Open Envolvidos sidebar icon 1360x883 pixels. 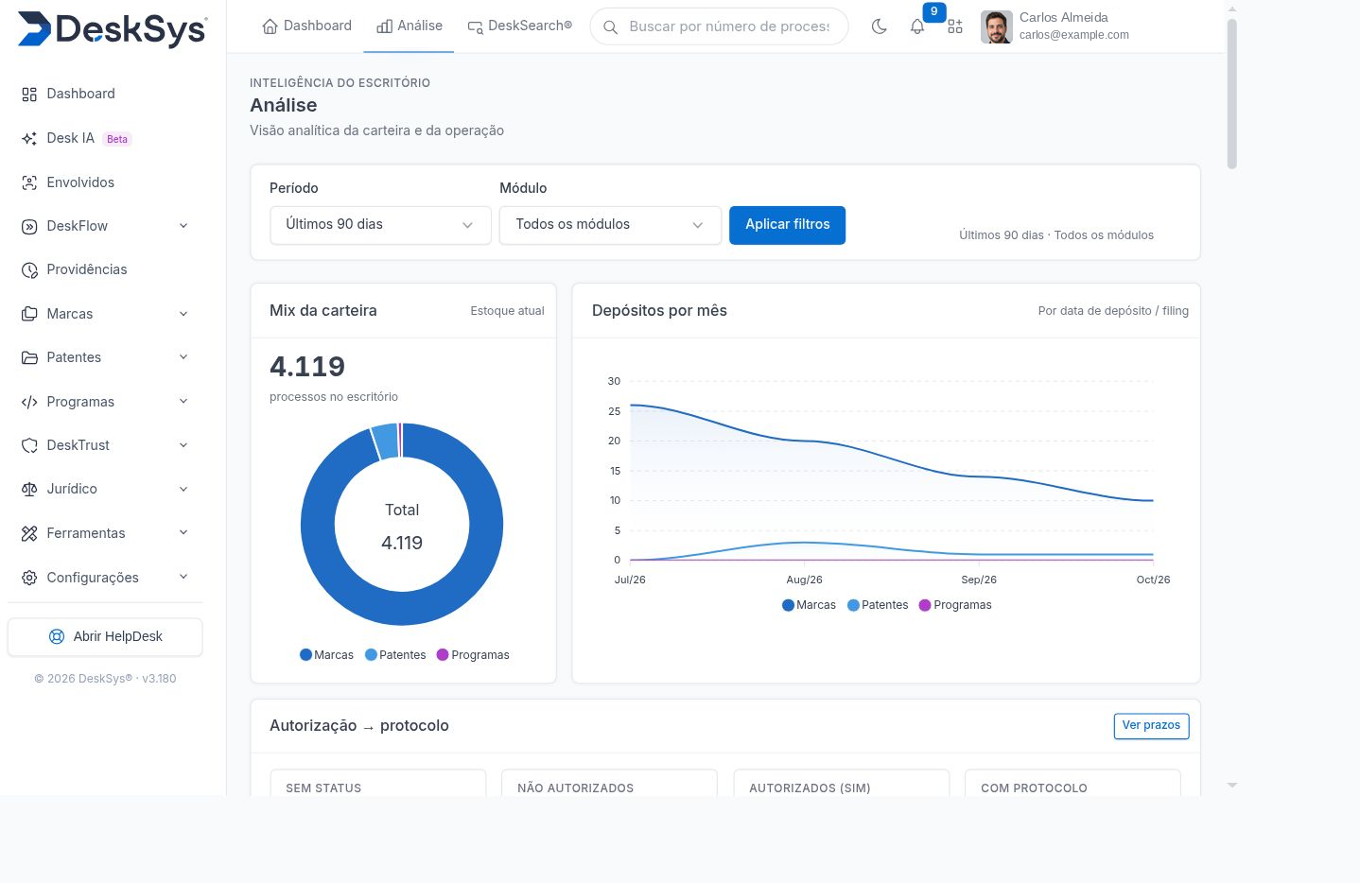[29, 182]
